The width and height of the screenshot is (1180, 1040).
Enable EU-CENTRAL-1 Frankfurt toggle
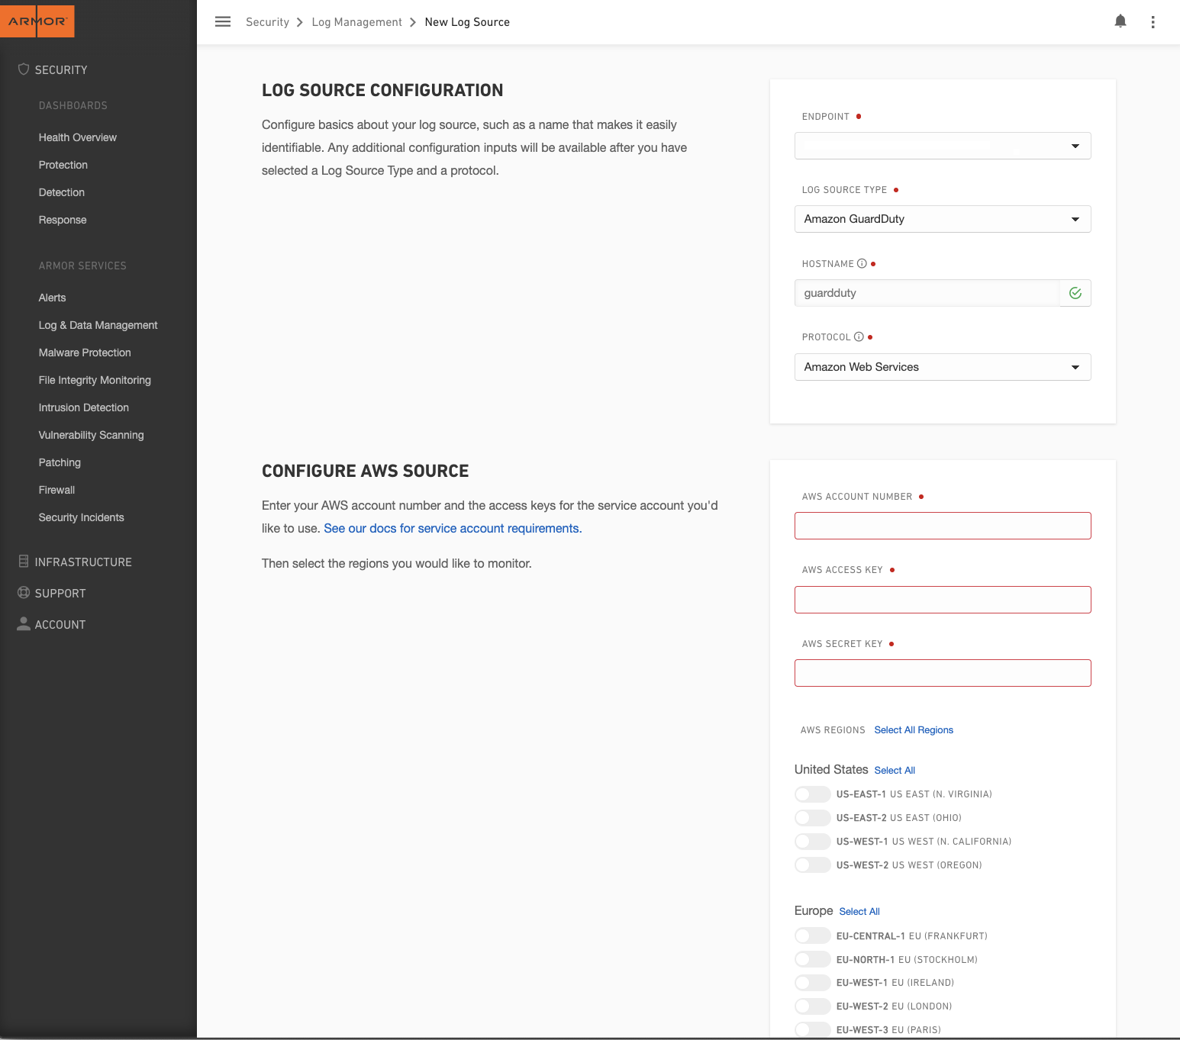[812, 936]
